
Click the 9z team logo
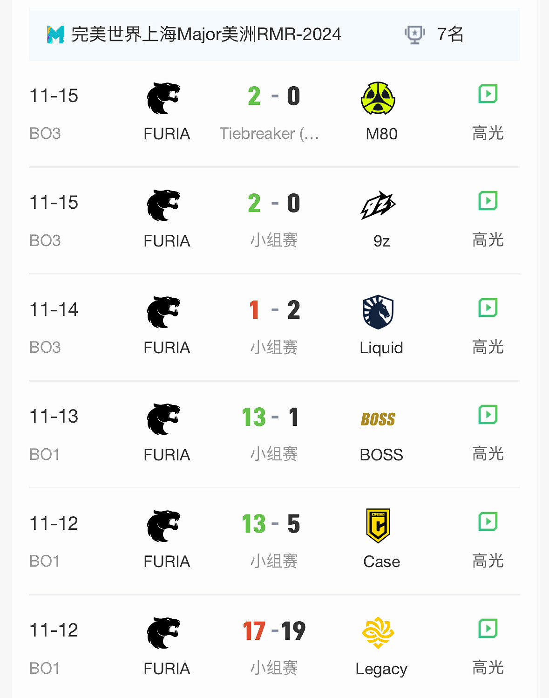[378, 205]
